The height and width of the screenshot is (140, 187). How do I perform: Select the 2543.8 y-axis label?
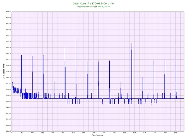coord(8,102)
